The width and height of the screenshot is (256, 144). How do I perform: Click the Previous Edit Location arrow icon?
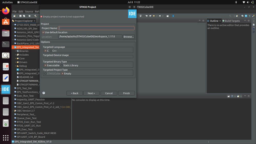pyautogui.click(x=147, y=16)
